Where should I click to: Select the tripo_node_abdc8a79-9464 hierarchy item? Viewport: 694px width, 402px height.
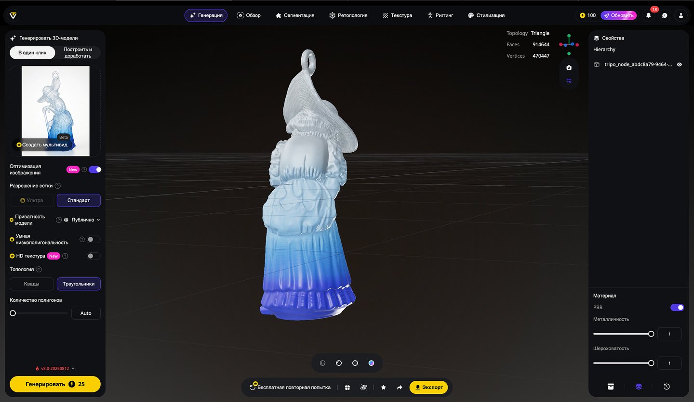(x=639, y=65)
